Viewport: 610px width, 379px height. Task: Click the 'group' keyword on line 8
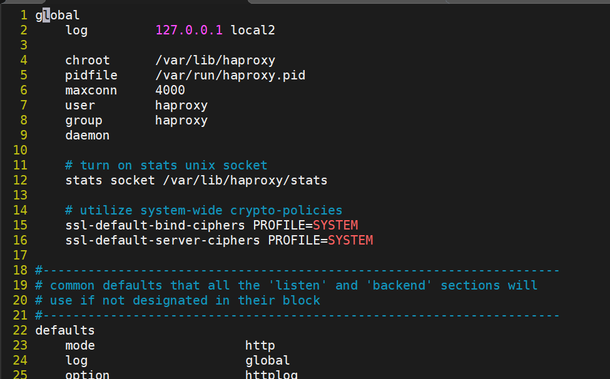pyautogui.click(x=84, y=120)
